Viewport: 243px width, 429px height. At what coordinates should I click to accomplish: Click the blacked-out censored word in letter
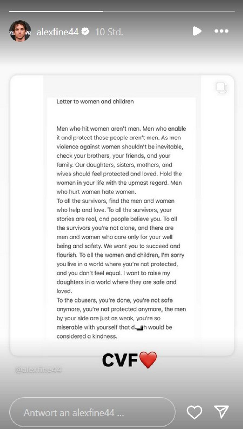click(139, 328)
